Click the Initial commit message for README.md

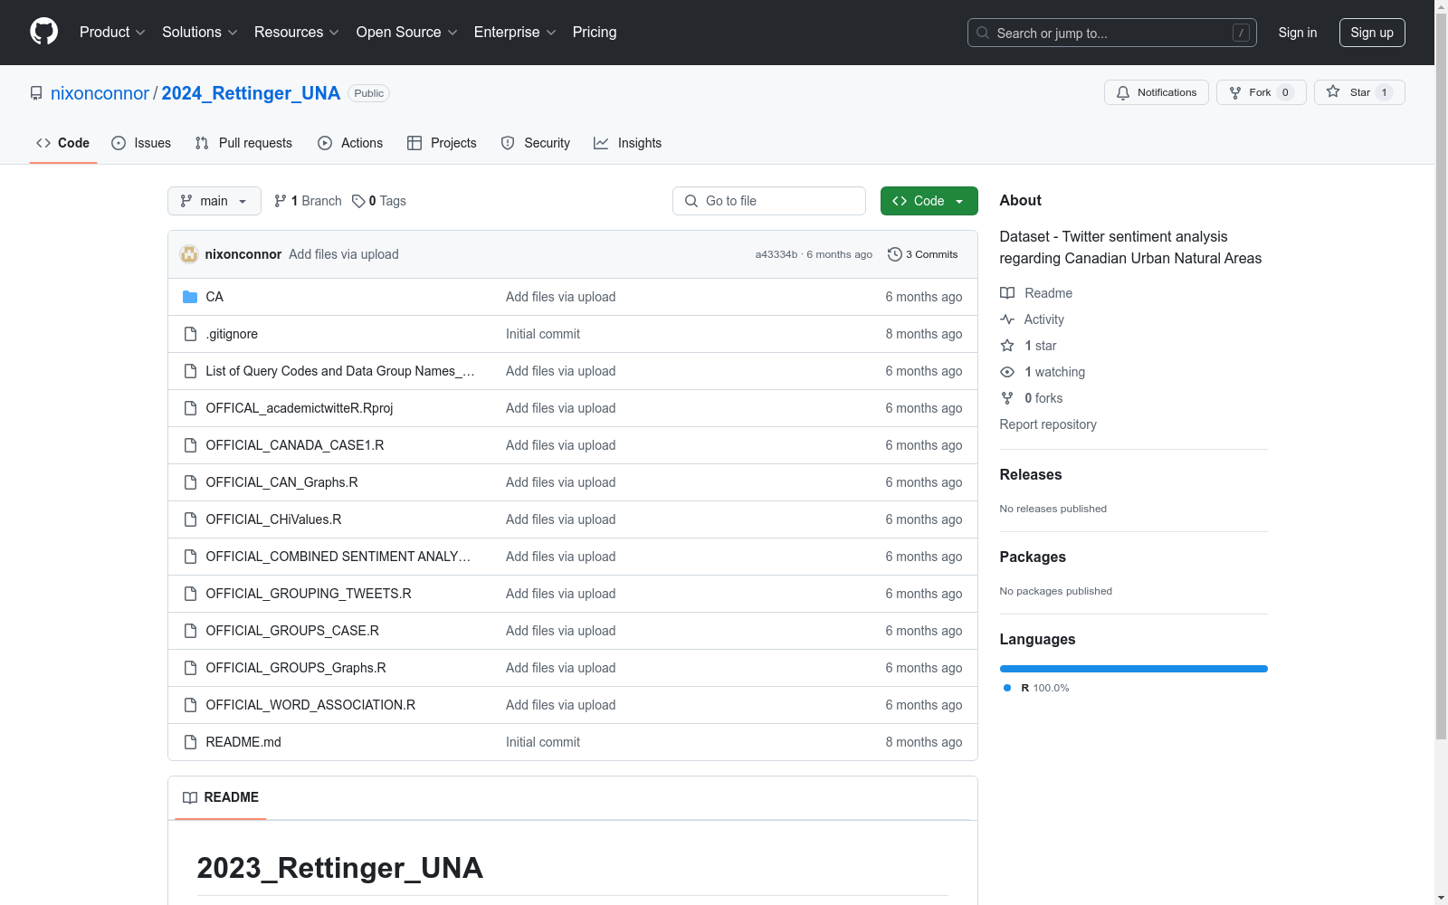point(543,742)
